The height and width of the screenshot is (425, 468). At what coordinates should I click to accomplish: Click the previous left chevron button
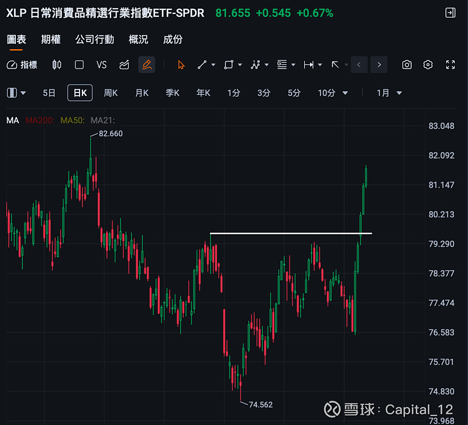pos(359,65)
